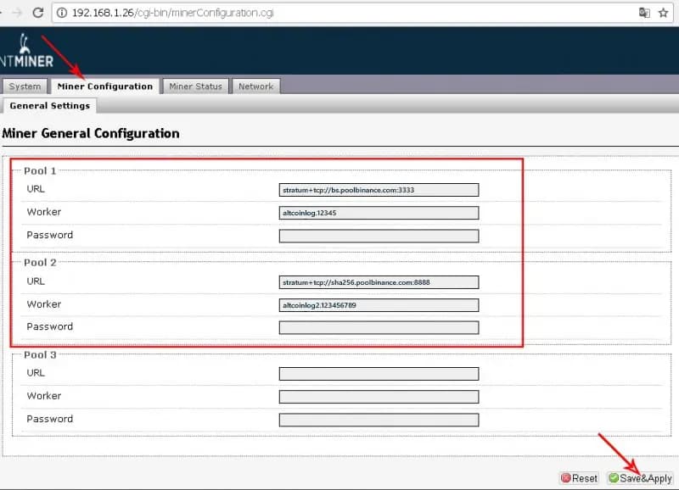Viewport: 679px width, 490px height.
Task: Select the General Settings subtab
Action: [50, 105]
